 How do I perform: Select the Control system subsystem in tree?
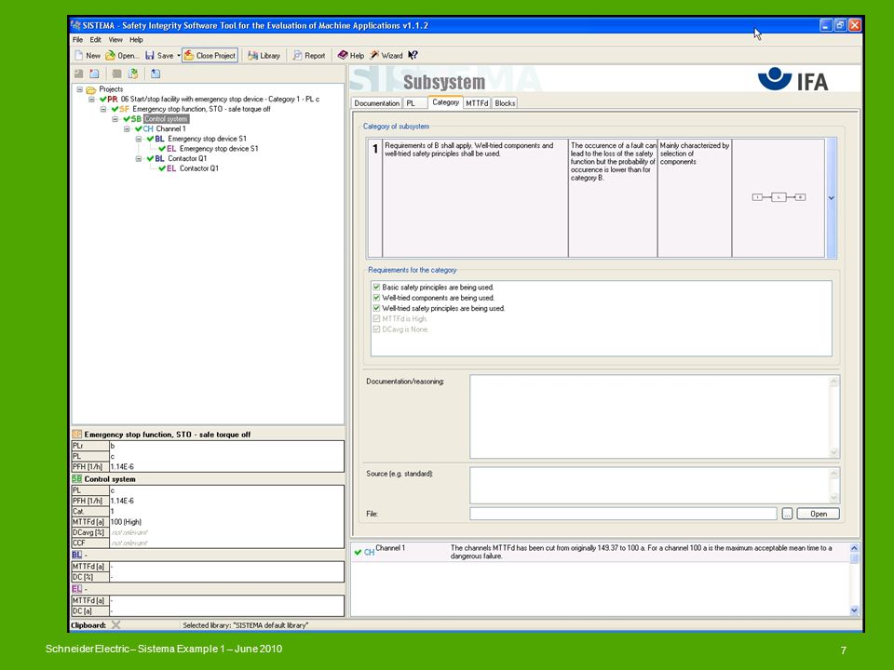coord(166,119)
